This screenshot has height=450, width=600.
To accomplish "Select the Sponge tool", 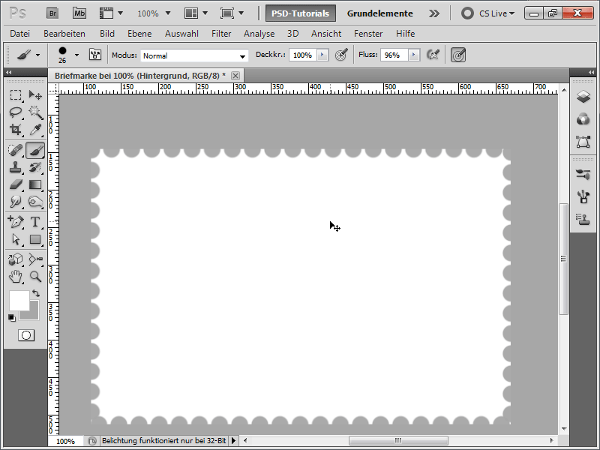I will (x=35, y=202).
